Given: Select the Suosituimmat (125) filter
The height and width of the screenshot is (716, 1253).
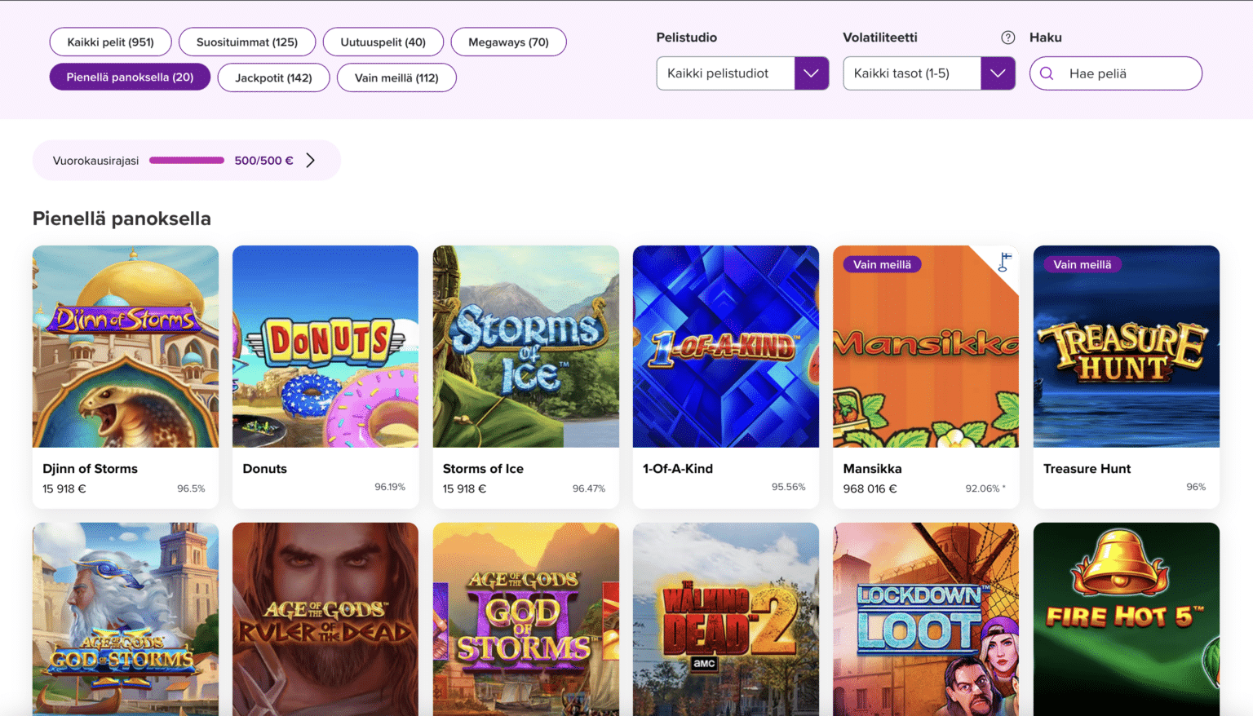Looking at the screenshot, I should click(247, 42).
